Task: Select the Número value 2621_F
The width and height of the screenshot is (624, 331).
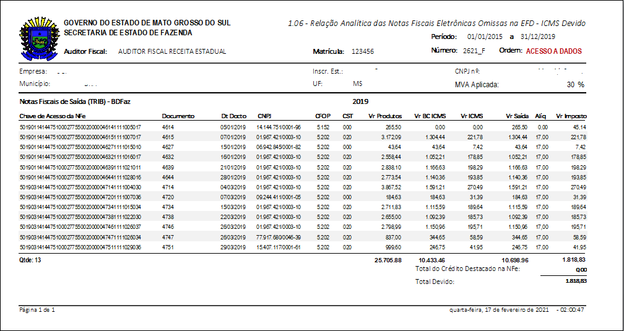Action: pyautogui.click(x=474, y=51)
